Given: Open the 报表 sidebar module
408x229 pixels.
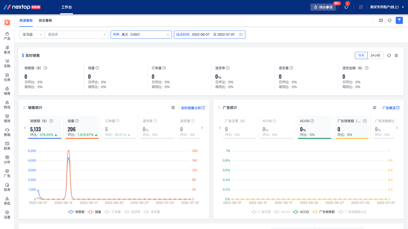Looking at the screenshot, I should point(7,187).
